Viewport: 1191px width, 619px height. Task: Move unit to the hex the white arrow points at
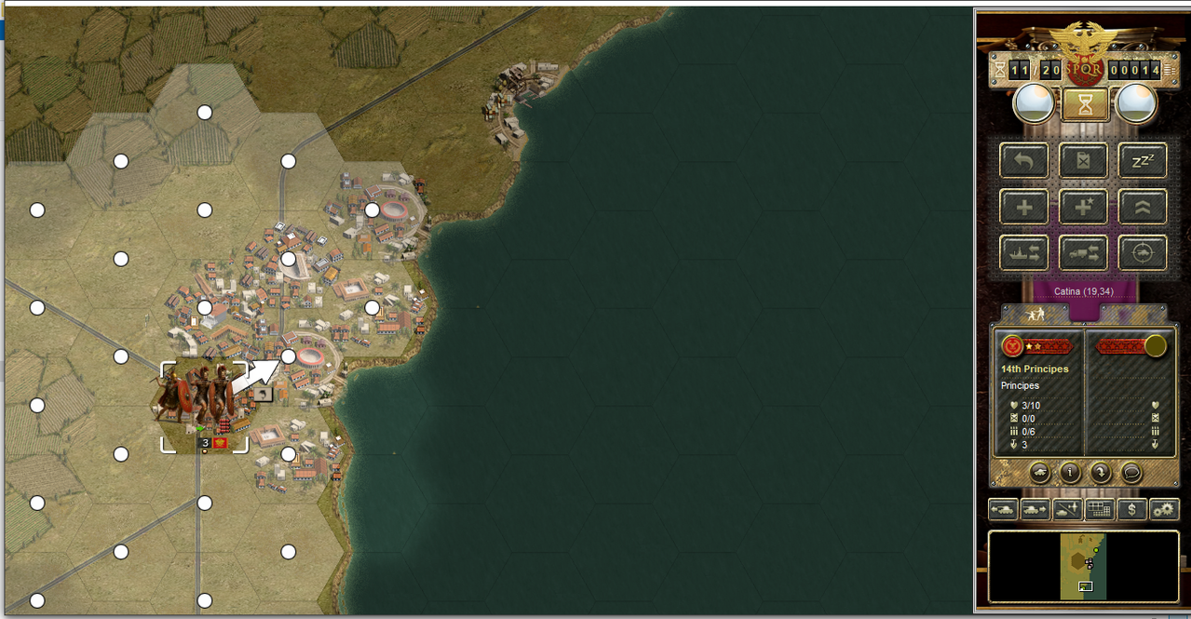289,357
